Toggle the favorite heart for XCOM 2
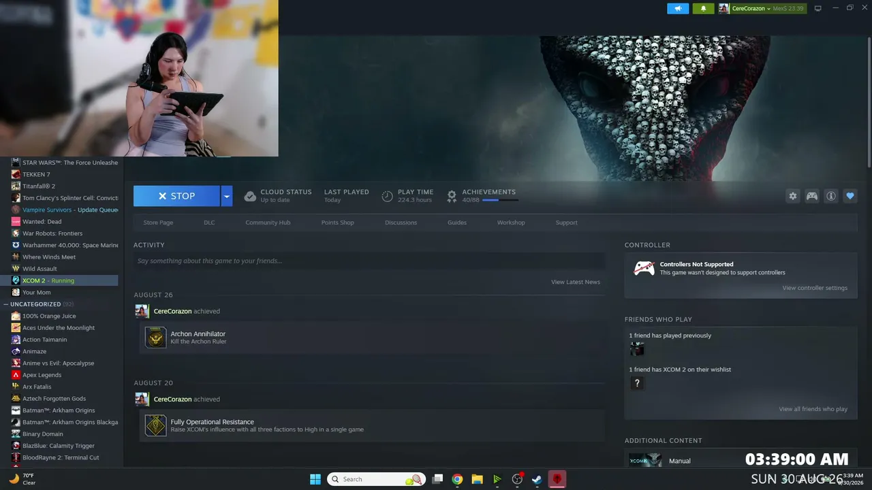The width and height of the screenshot is (872, 490). (x=850, y=196)
